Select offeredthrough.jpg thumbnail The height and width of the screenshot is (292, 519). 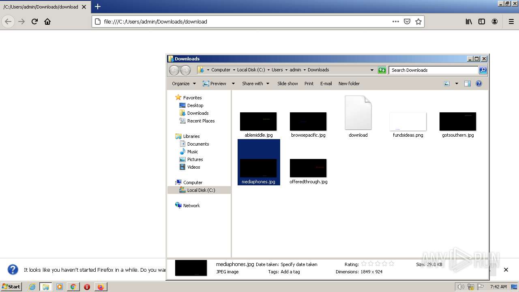[308, 168]
